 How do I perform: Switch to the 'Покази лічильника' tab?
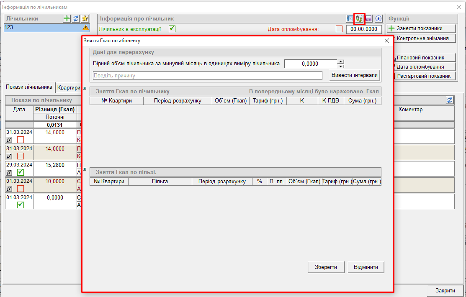coord(29,87)
